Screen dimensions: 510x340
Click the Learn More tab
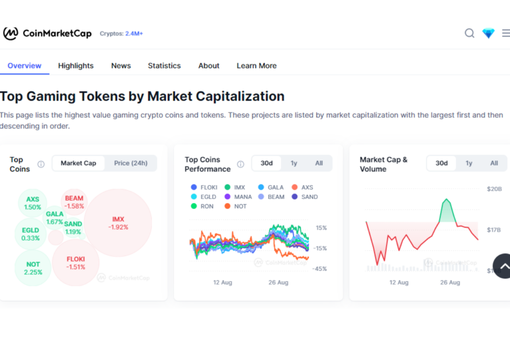click(x=256, y=66)
